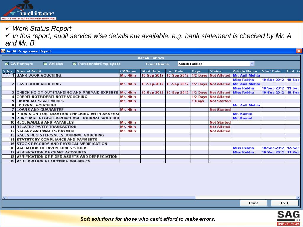The image size is (303, 227).
Task: Select the RECEIVABLES AND PAYABLES row
Action: 151,122
